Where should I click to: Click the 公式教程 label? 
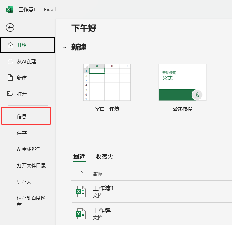[182, 109]
